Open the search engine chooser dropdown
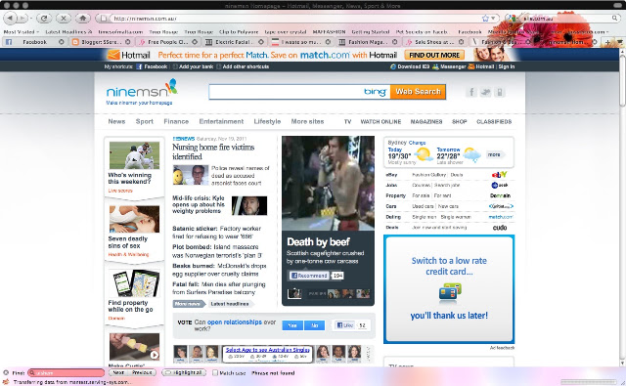Image resolution: width=626 pixels, height=386 pixels. click(x=512, y=19)
